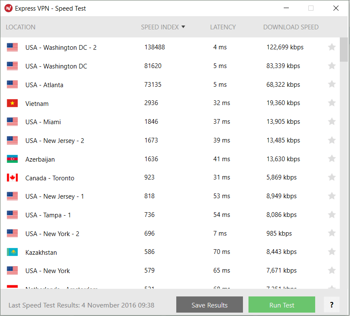Open help via the question mark icon

click(x=332, y=305)
